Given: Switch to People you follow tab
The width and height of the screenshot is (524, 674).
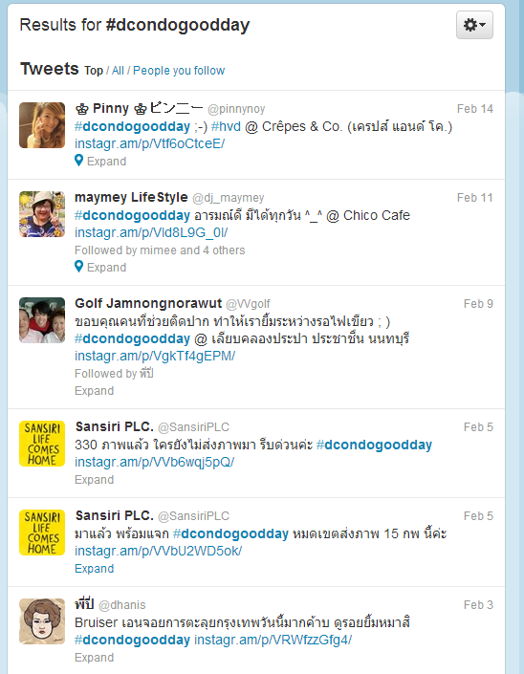Looking at the screenshot, I should 179,71.
